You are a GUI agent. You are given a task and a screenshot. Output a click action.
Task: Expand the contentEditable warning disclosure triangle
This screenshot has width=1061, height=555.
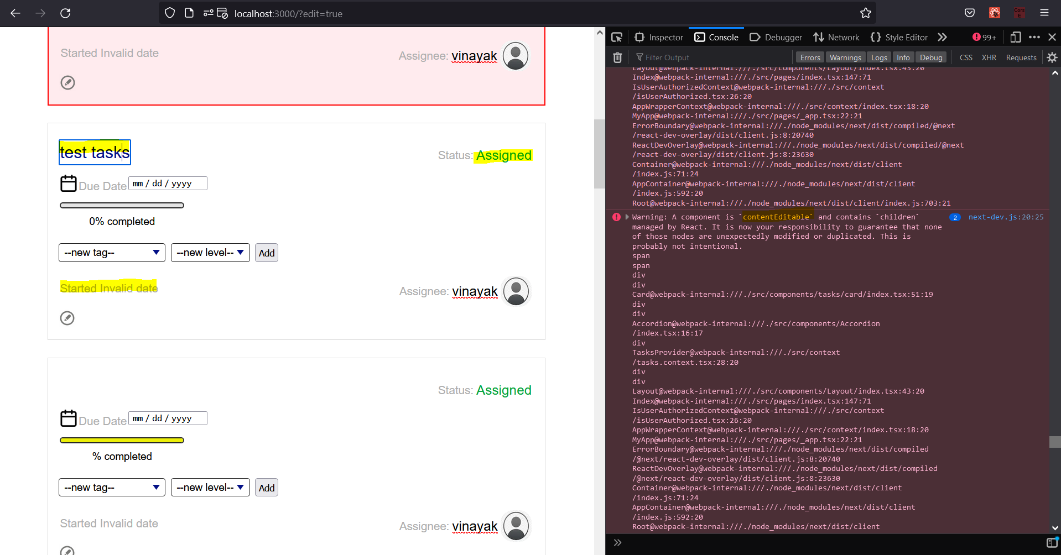[627, 217]
